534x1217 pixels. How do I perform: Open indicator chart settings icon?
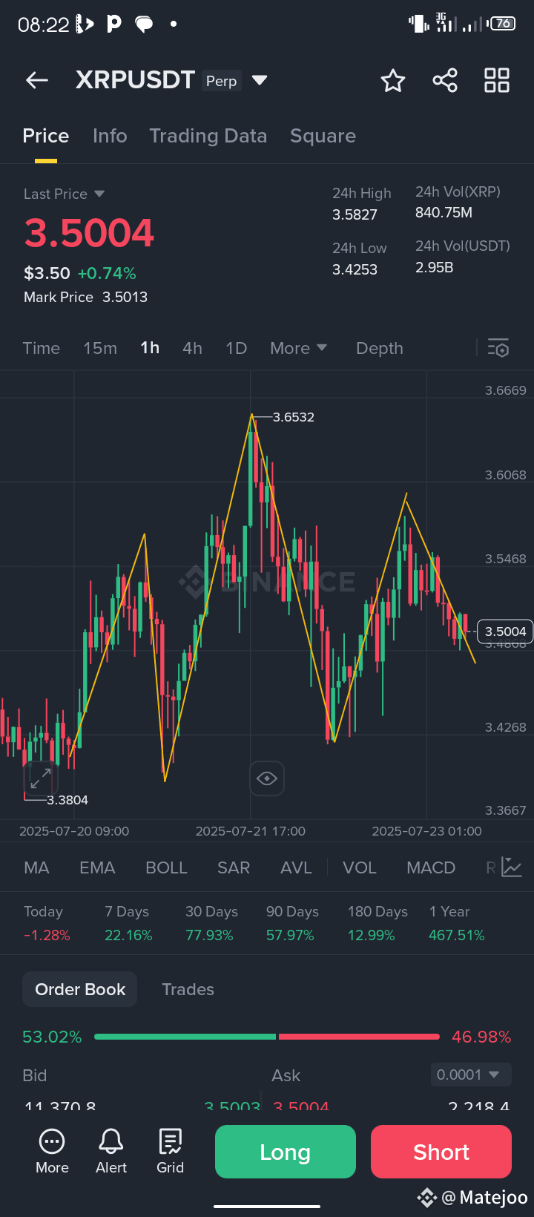pyautogui.click(x=512, y=867)
